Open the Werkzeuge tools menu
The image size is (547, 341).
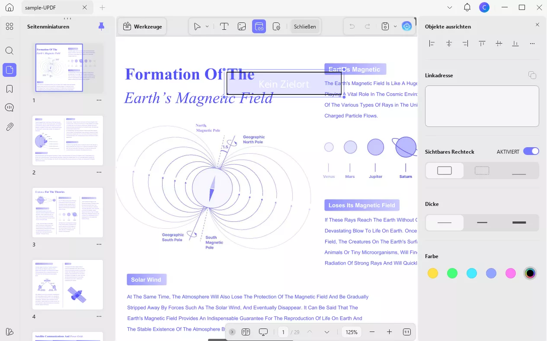142,26
